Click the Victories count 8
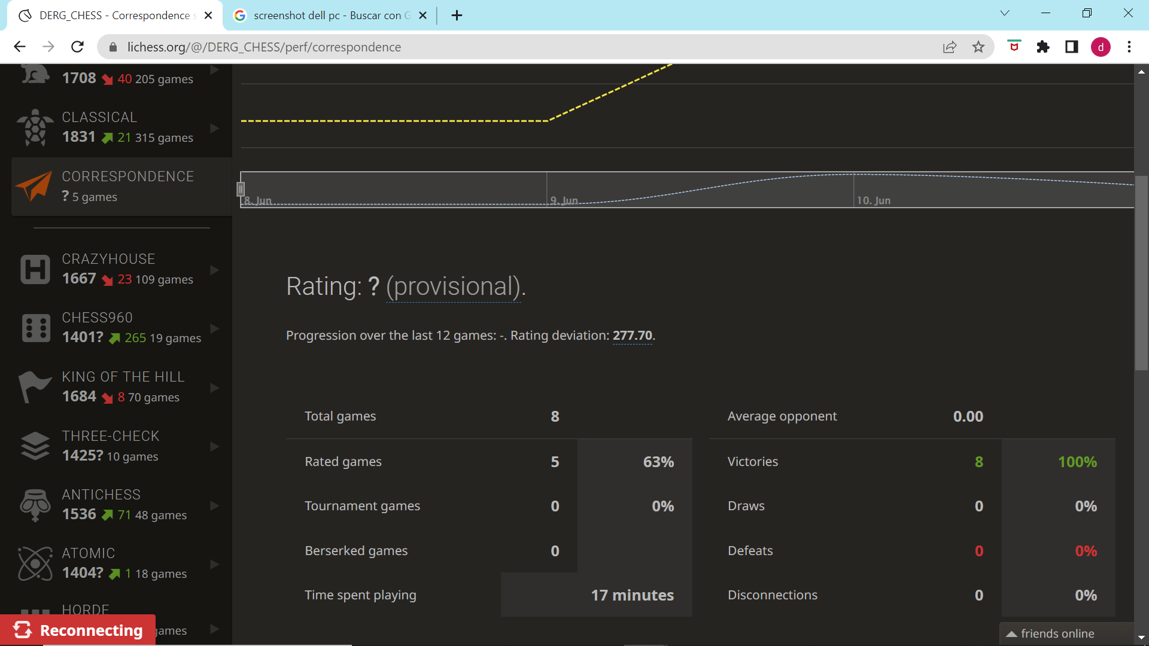Screen dimensions: 1149x646 tap(979, 462)
